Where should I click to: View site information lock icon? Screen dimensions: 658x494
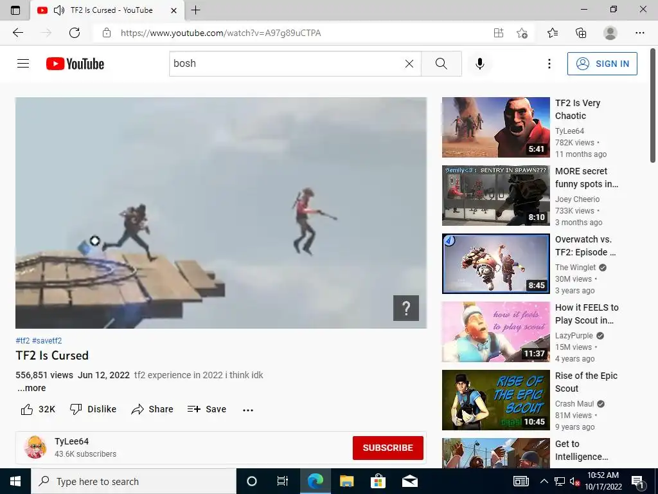pos(107,33)
